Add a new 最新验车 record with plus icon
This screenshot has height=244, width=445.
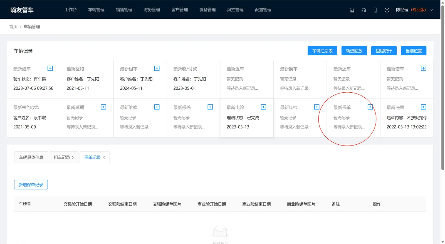tap(50, 68)
